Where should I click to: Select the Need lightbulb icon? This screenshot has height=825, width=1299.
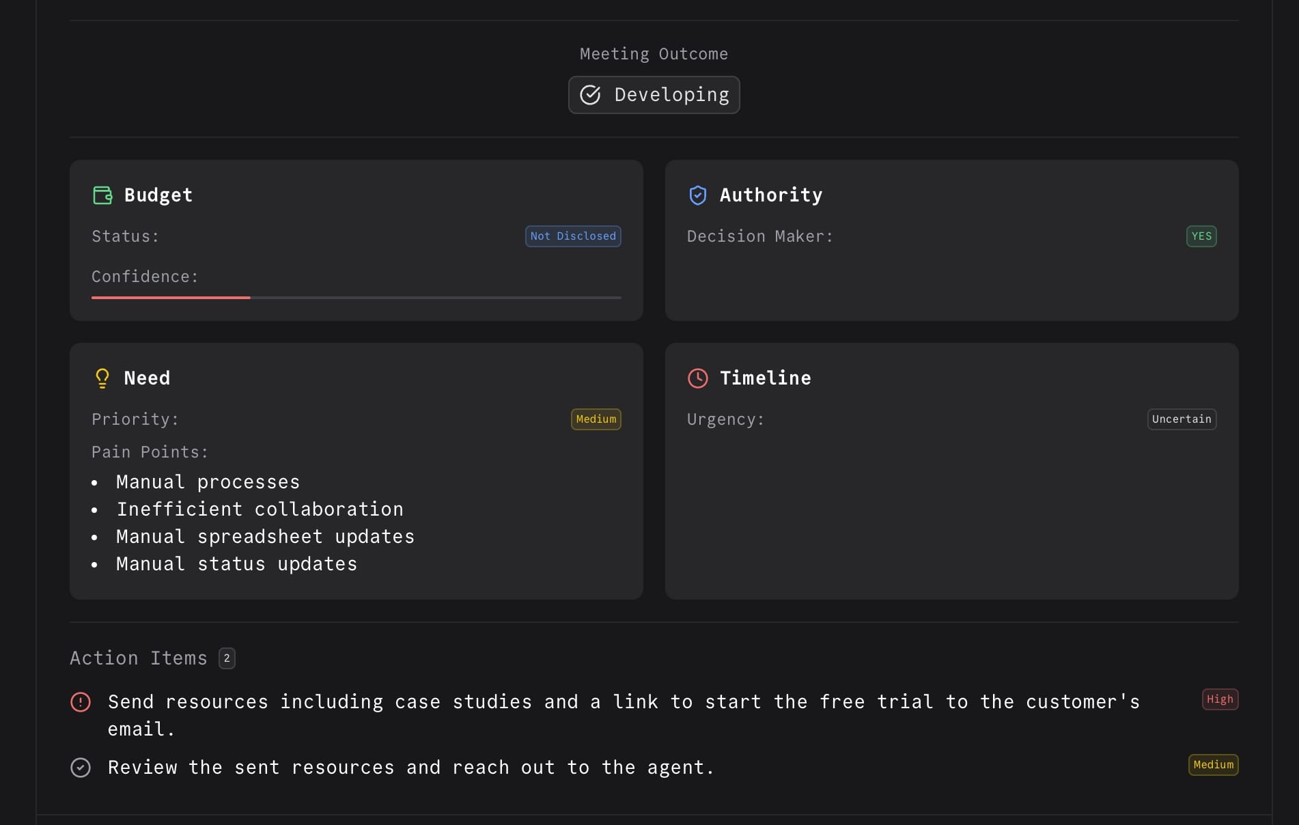(102, 378)
